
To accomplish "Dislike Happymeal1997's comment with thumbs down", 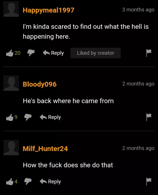I will click(x=31, y=53).
